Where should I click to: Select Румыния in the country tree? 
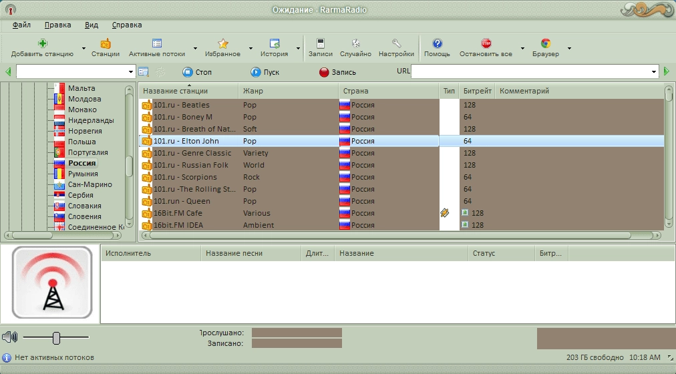click(83, 174)
